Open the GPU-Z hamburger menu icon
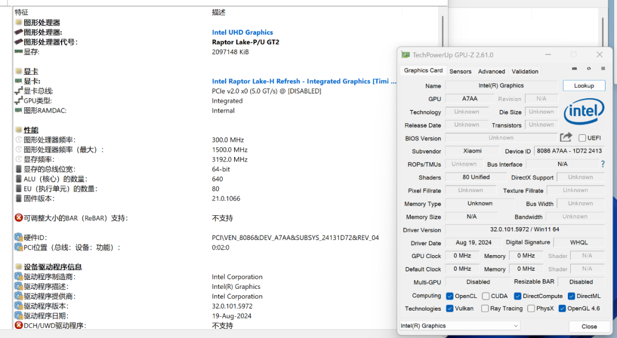 pyautogui.click(x=603, y=69)
